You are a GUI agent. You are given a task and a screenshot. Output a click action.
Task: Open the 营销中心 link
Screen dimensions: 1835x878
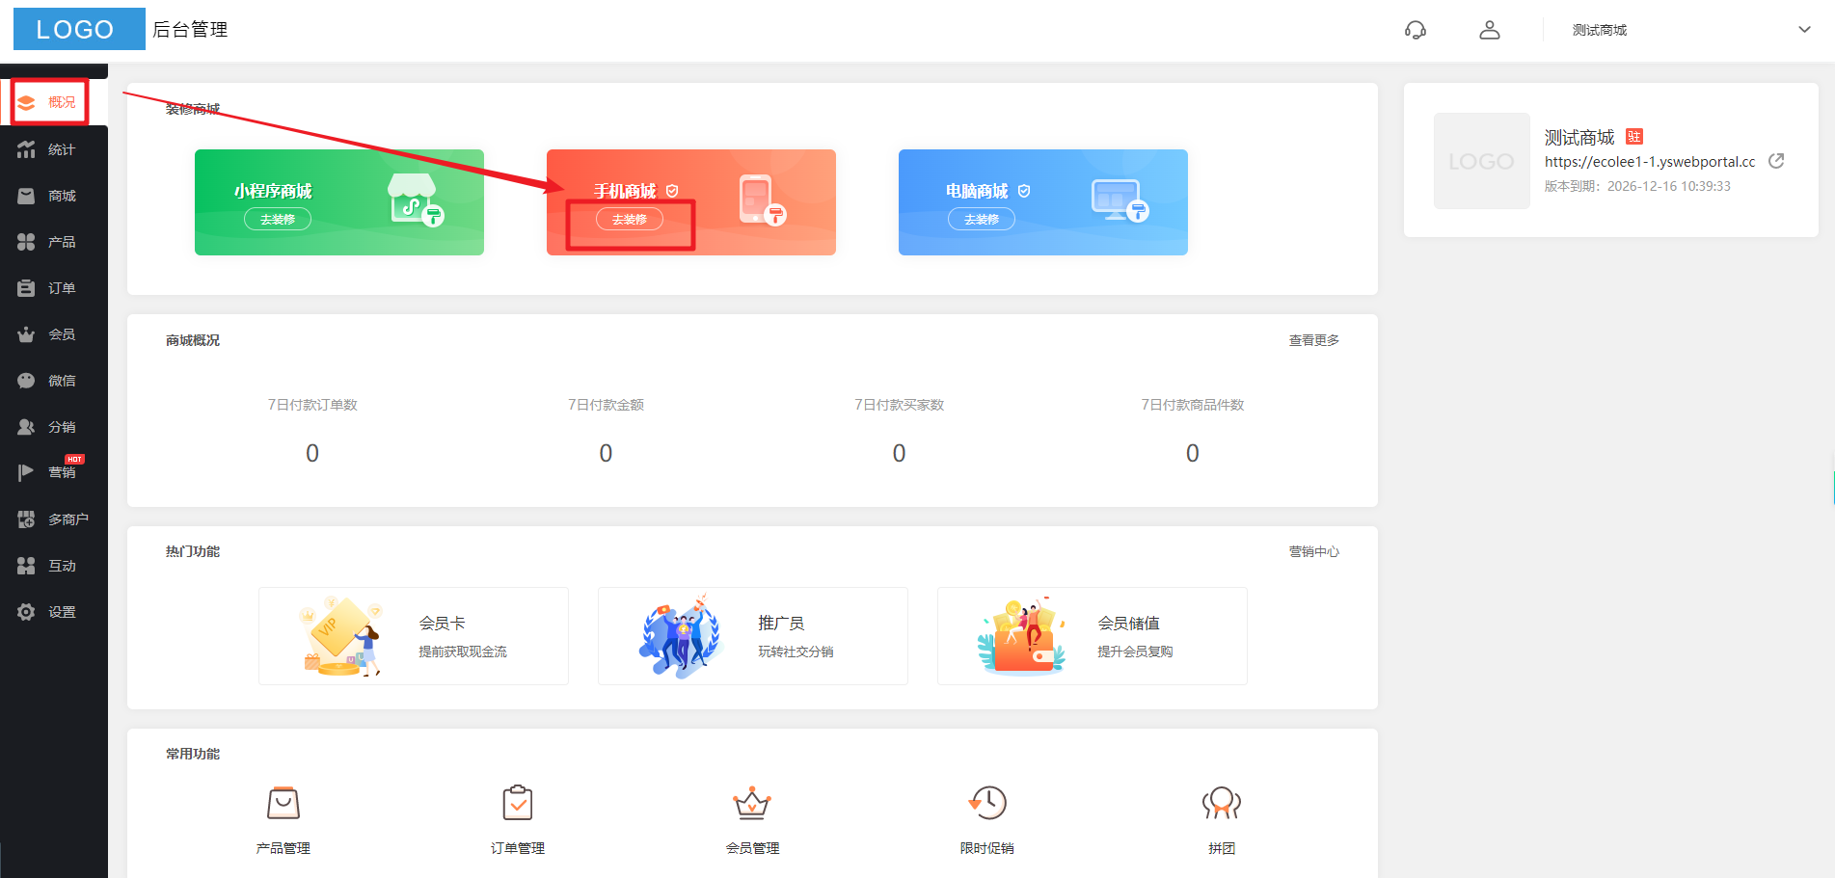[x=1314, y=551]
